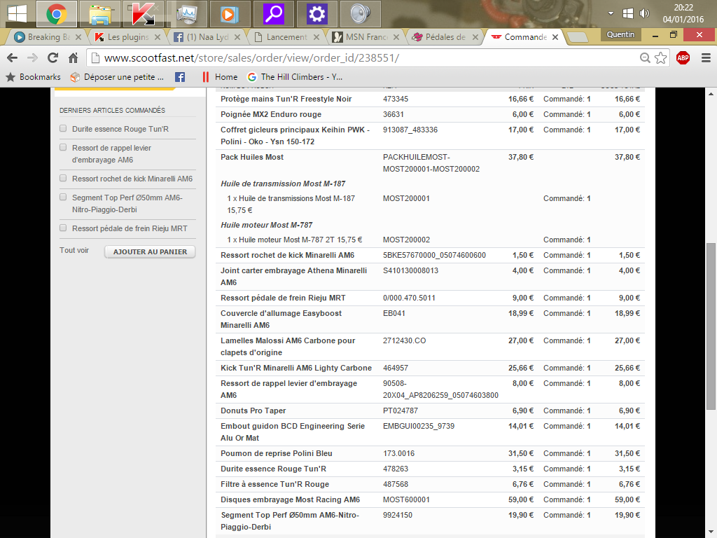The width and height of the screenshot is (717, 538).
Task: Click the Chrome icon in the taskbar
Action: point(56,14)
